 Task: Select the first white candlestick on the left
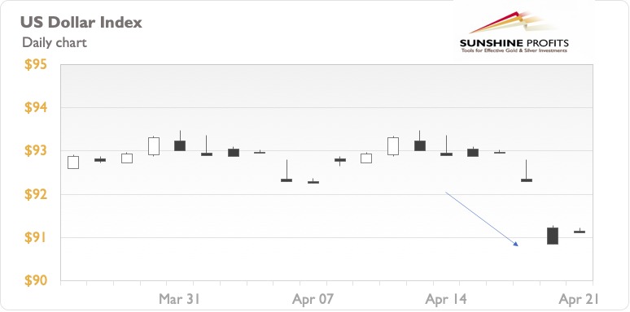pos(73,162)
